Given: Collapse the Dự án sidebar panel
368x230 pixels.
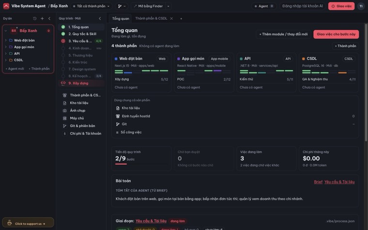Looking at the screenshot, I should (49, 18).
